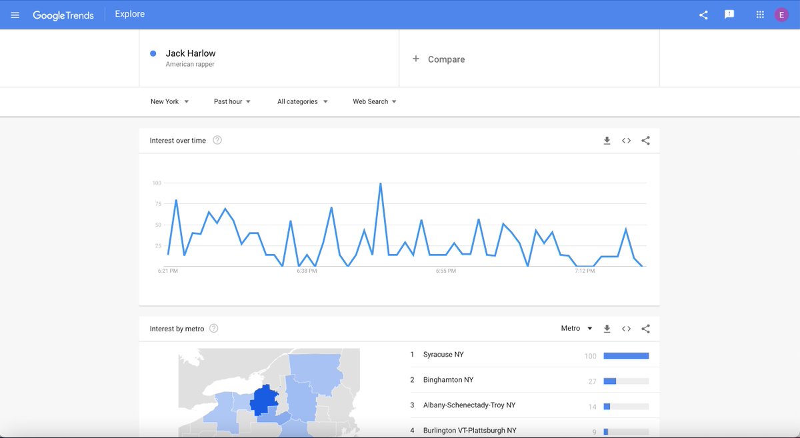Add a comparison term with Compare

click(x=439, y=59)
